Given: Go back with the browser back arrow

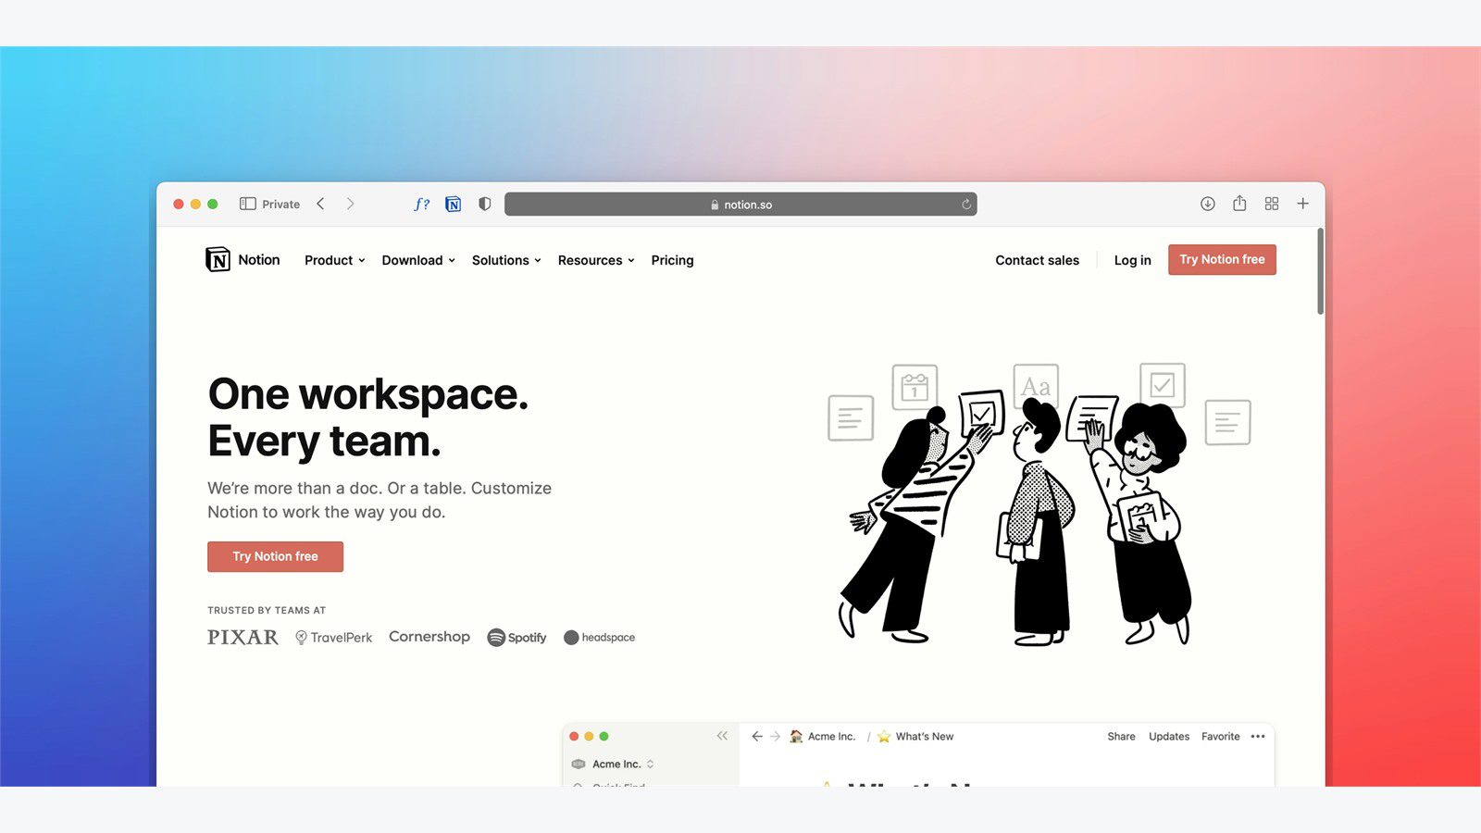Looking at the screenshot, I should point(320,204).
